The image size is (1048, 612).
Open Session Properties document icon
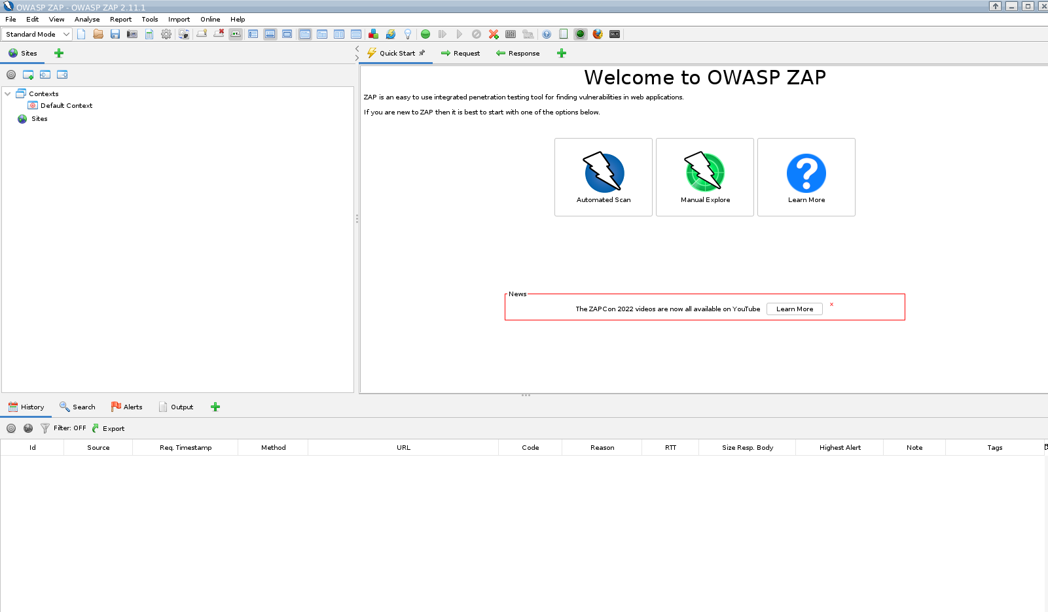(x=149, y=34)
